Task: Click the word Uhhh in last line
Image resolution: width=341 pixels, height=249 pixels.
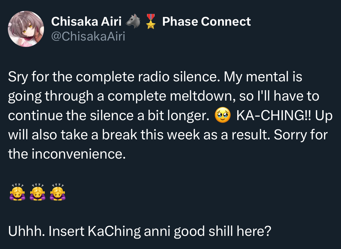Action: click(x=26, y=231)
